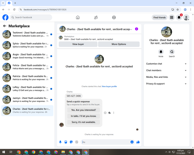Open the account profile avatar menu
194x155 pixels.
click(186, 17)
